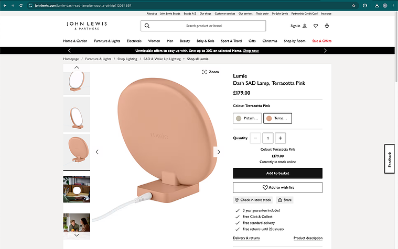Select the Pistachio colour option
The image size is (398, 249).
(x=247, y=118)
